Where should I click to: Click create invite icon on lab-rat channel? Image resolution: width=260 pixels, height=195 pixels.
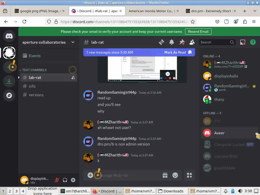tap(73, 77)
